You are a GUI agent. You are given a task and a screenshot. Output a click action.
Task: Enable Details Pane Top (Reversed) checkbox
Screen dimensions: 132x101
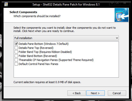[x=16, y=48]
